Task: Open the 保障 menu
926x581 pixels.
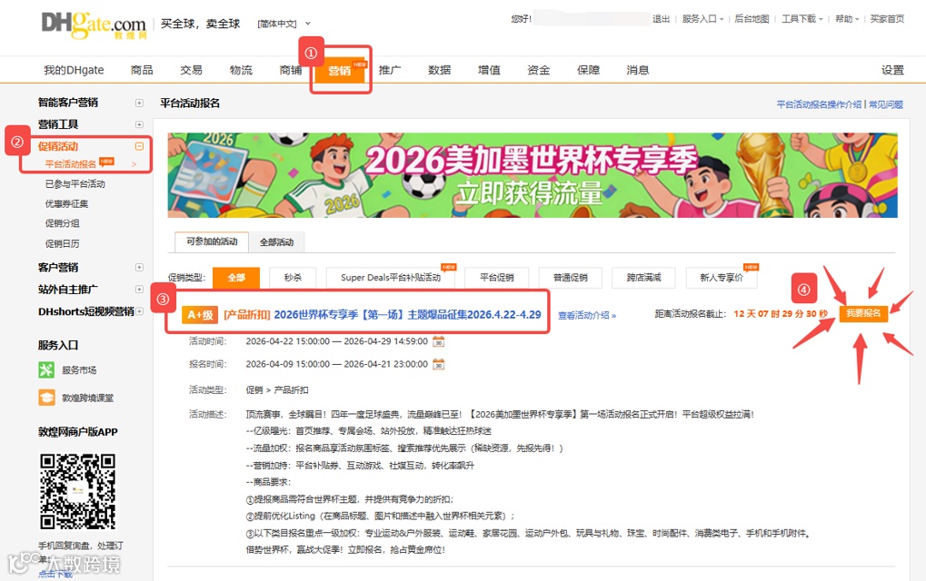Action: (x=588, y=70)
